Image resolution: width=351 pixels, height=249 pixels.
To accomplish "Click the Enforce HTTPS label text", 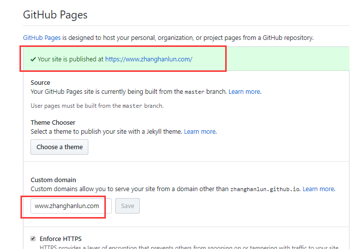I will [x=60, y=239].
